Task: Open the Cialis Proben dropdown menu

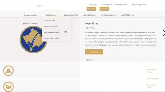Action: click(x=51, y=15)
